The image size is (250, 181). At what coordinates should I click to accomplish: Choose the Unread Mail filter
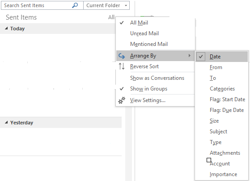[x=156, y=33]
